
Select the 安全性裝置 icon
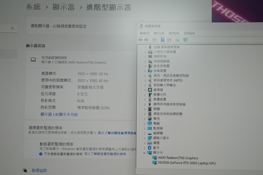click(x=150, y=66)
